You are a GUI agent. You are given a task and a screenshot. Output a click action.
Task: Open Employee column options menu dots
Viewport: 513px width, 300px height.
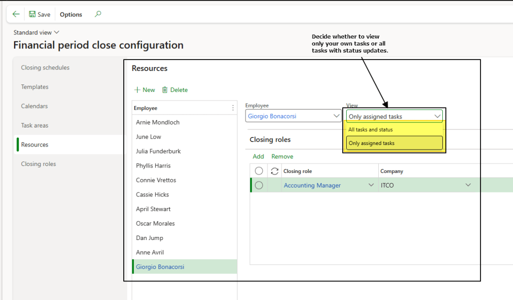(x=232, y=108)
